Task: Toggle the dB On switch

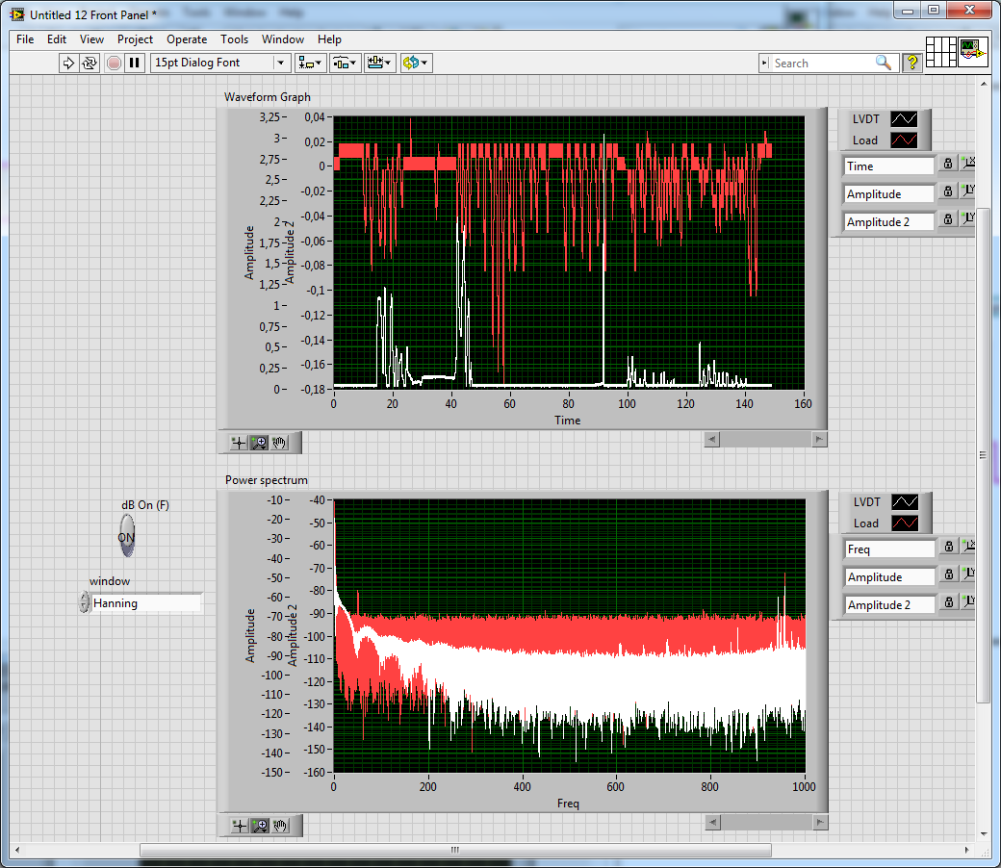Action: click(127, 536)
